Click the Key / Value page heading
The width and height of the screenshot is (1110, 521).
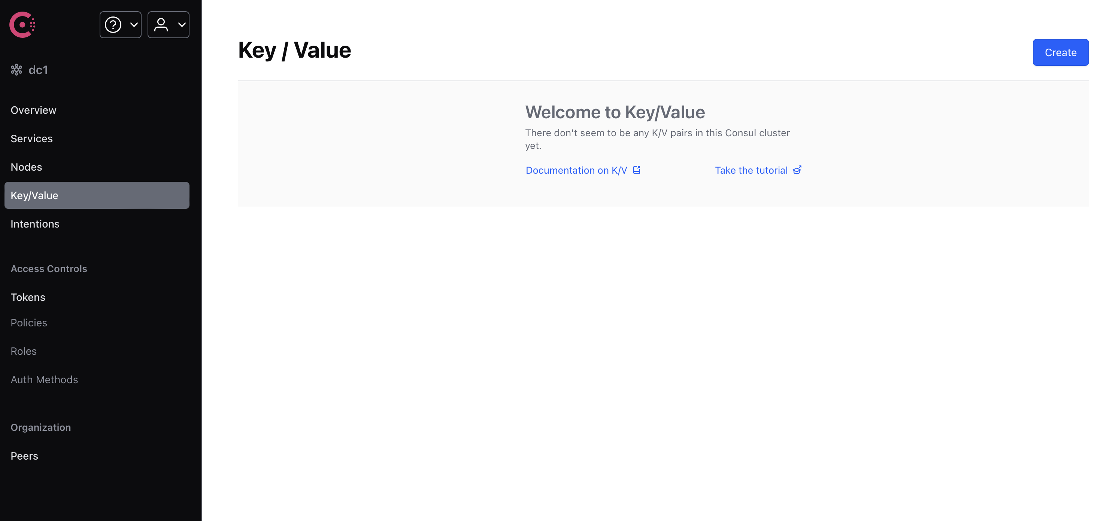tap(295, 50)
